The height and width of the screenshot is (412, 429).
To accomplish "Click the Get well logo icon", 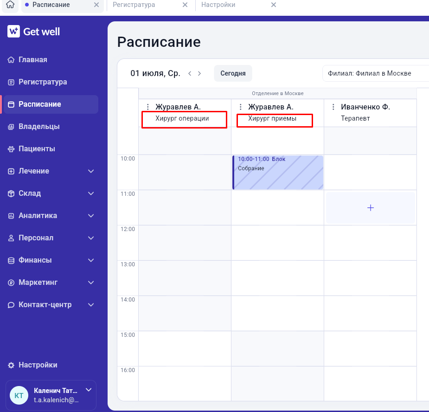I will 13,31.
